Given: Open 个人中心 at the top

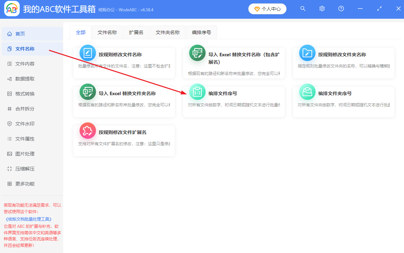Looking at the screenshot, I should tap(267, 9).
